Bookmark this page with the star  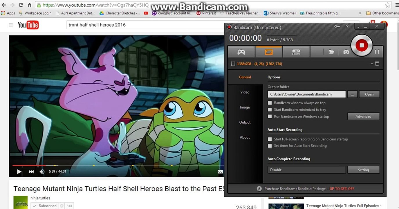[x=388, y=5]
